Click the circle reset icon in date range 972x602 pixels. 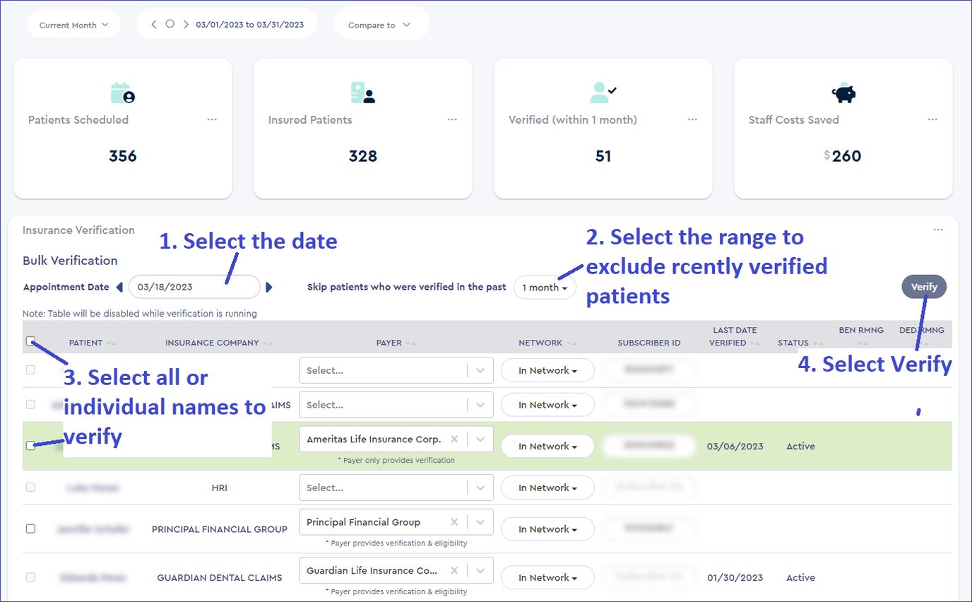point(170,24)
